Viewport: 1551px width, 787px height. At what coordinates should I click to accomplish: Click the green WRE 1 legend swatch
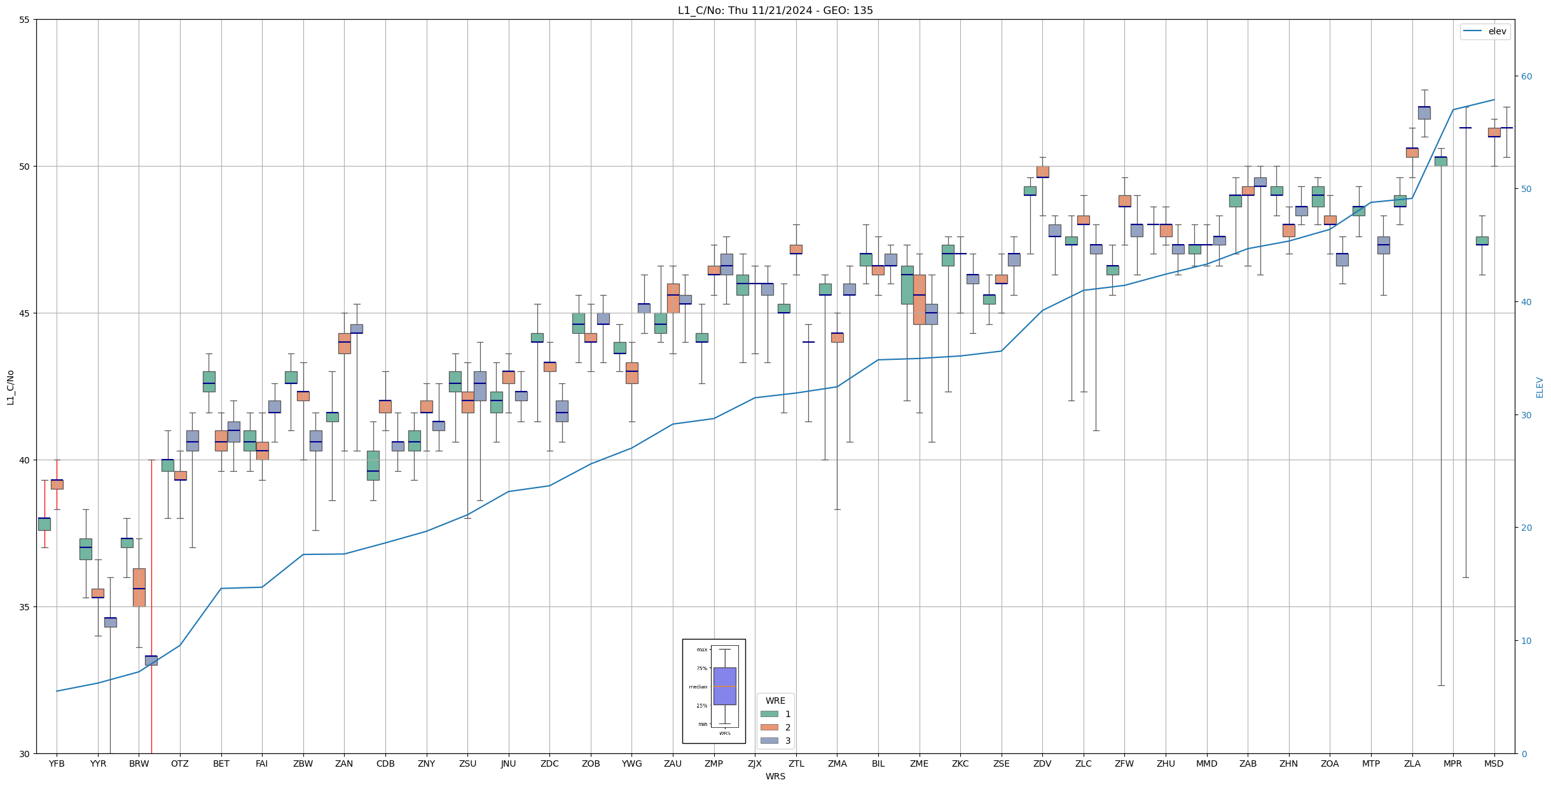(x=769, y=714)
